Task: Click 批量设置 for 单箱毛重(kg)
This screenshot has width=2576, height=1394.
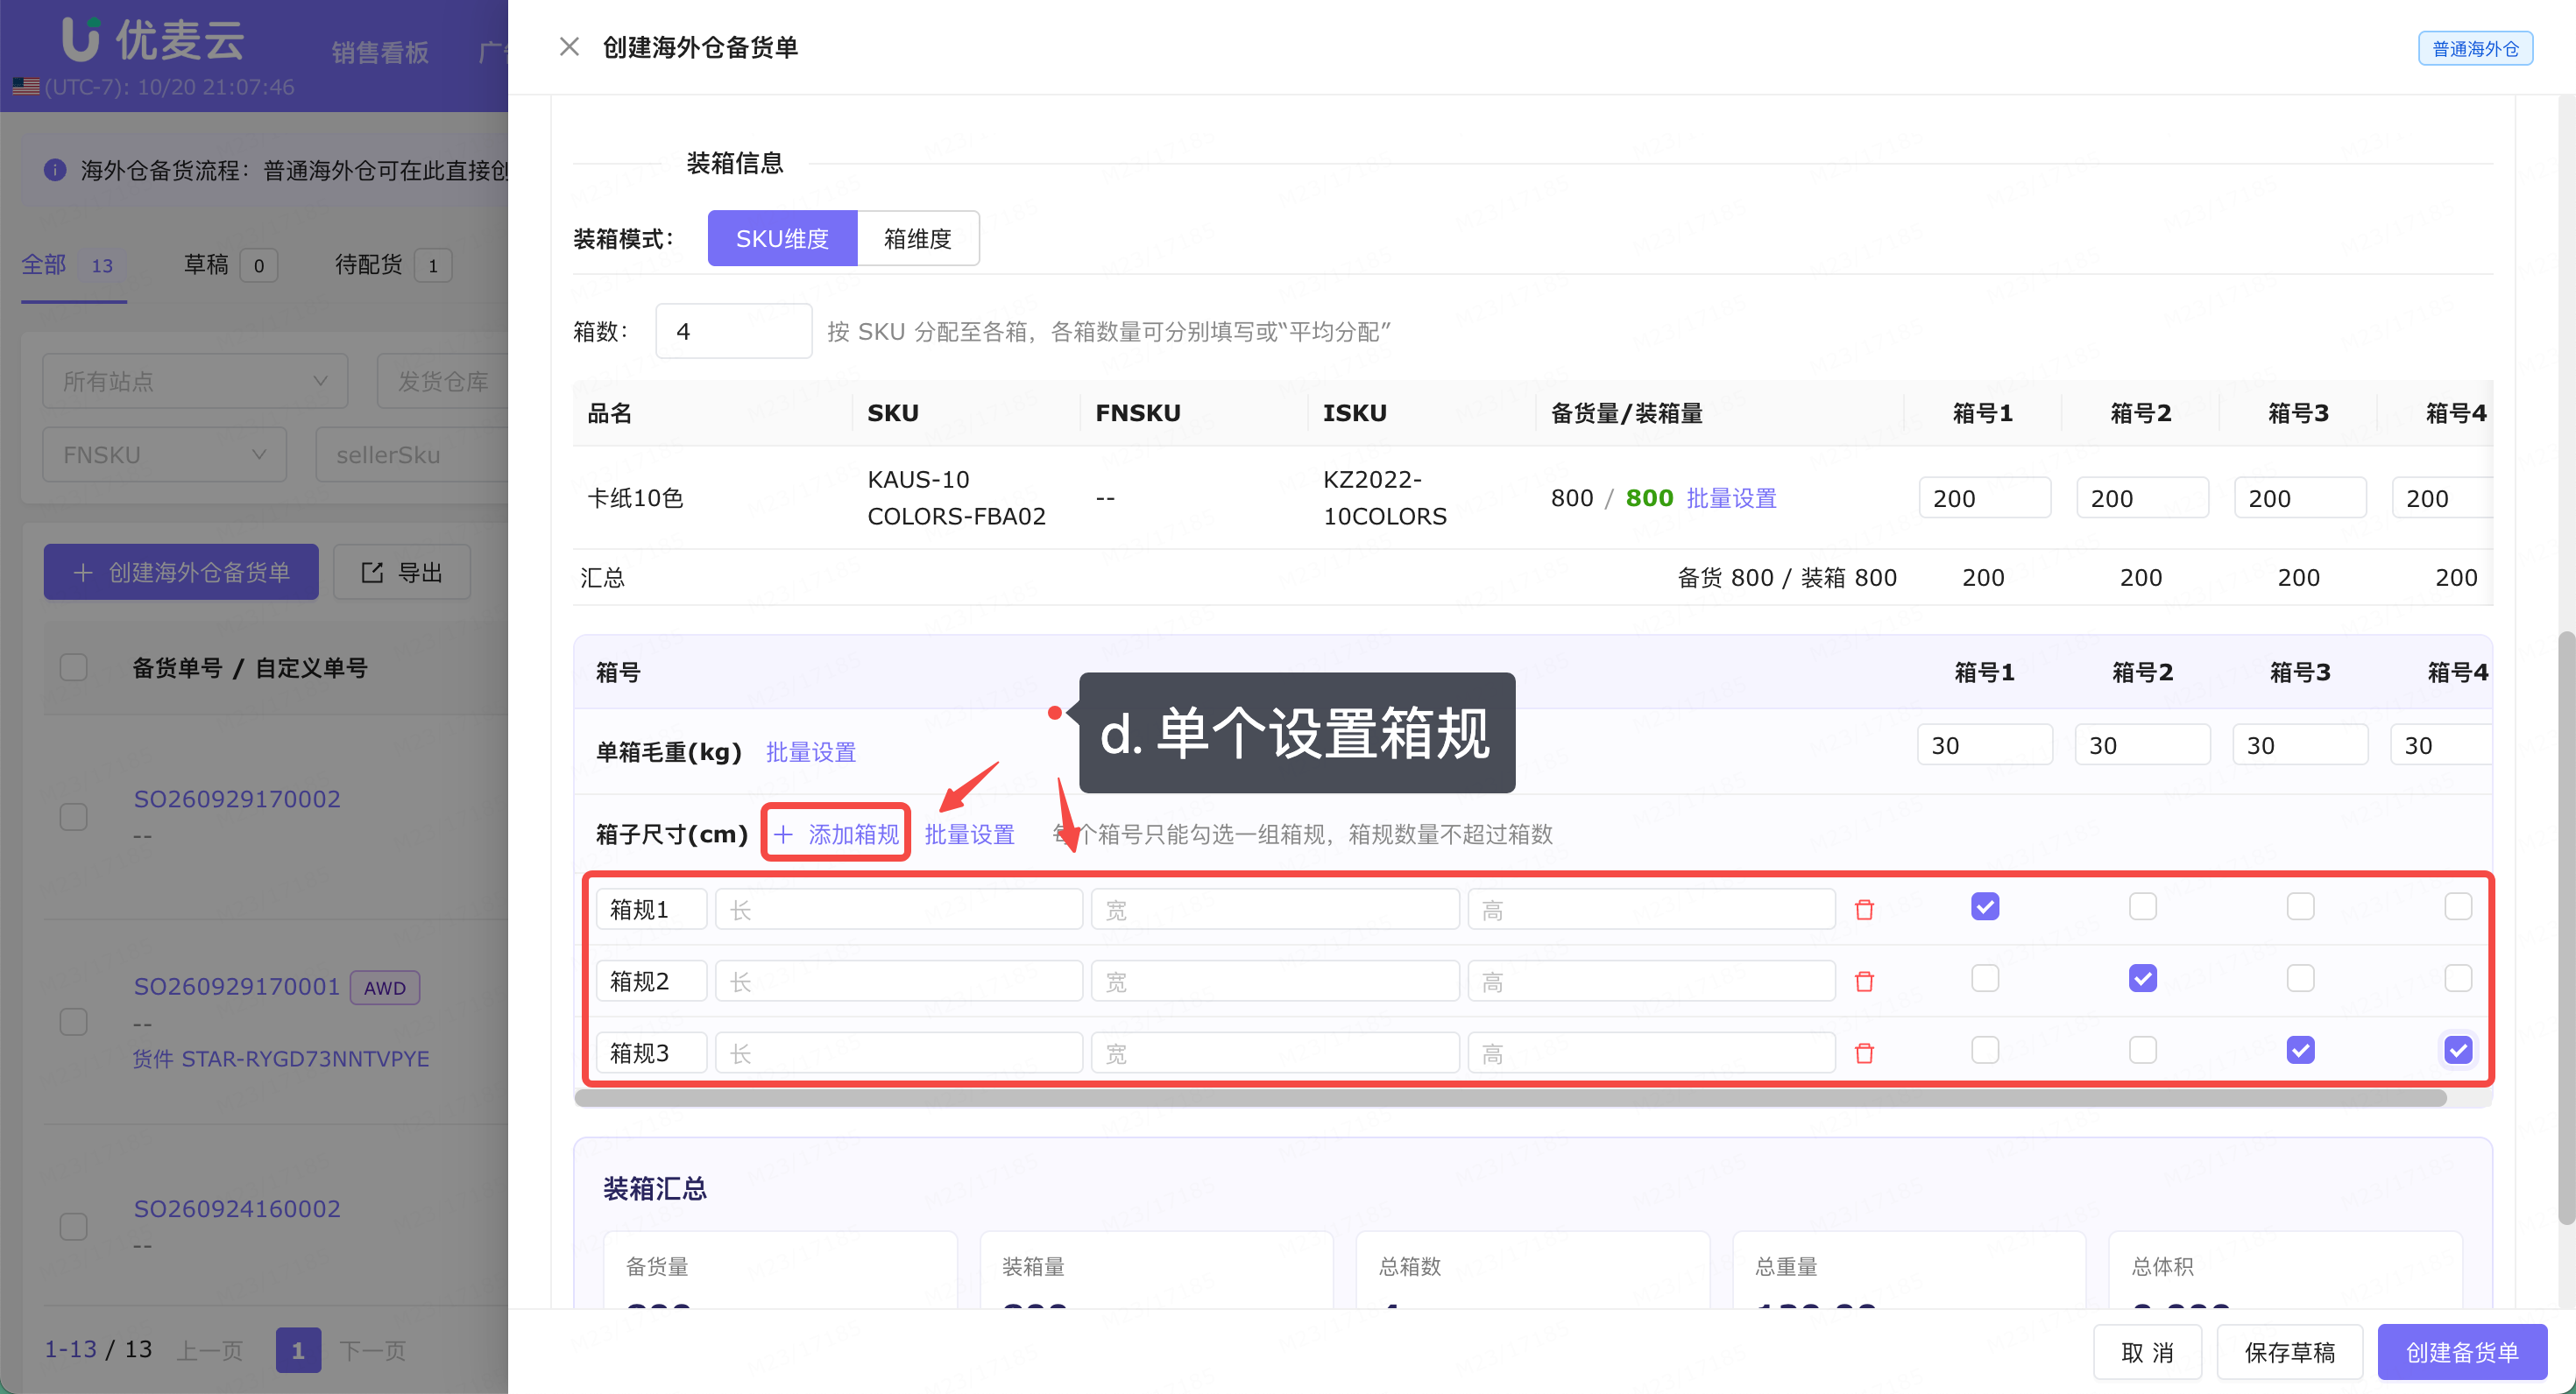Action: (x=811, y=751)
